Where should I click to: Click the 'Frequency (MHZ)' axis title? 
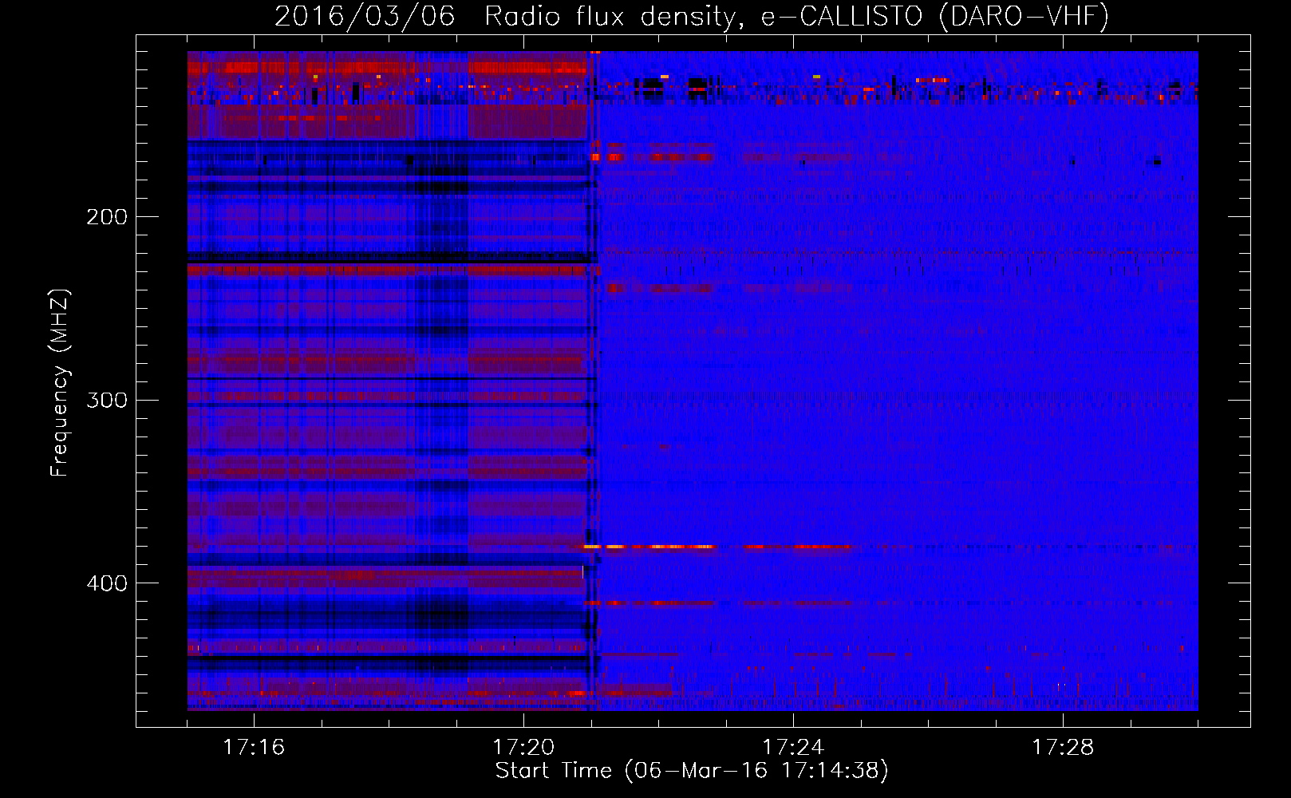[60, 383]
